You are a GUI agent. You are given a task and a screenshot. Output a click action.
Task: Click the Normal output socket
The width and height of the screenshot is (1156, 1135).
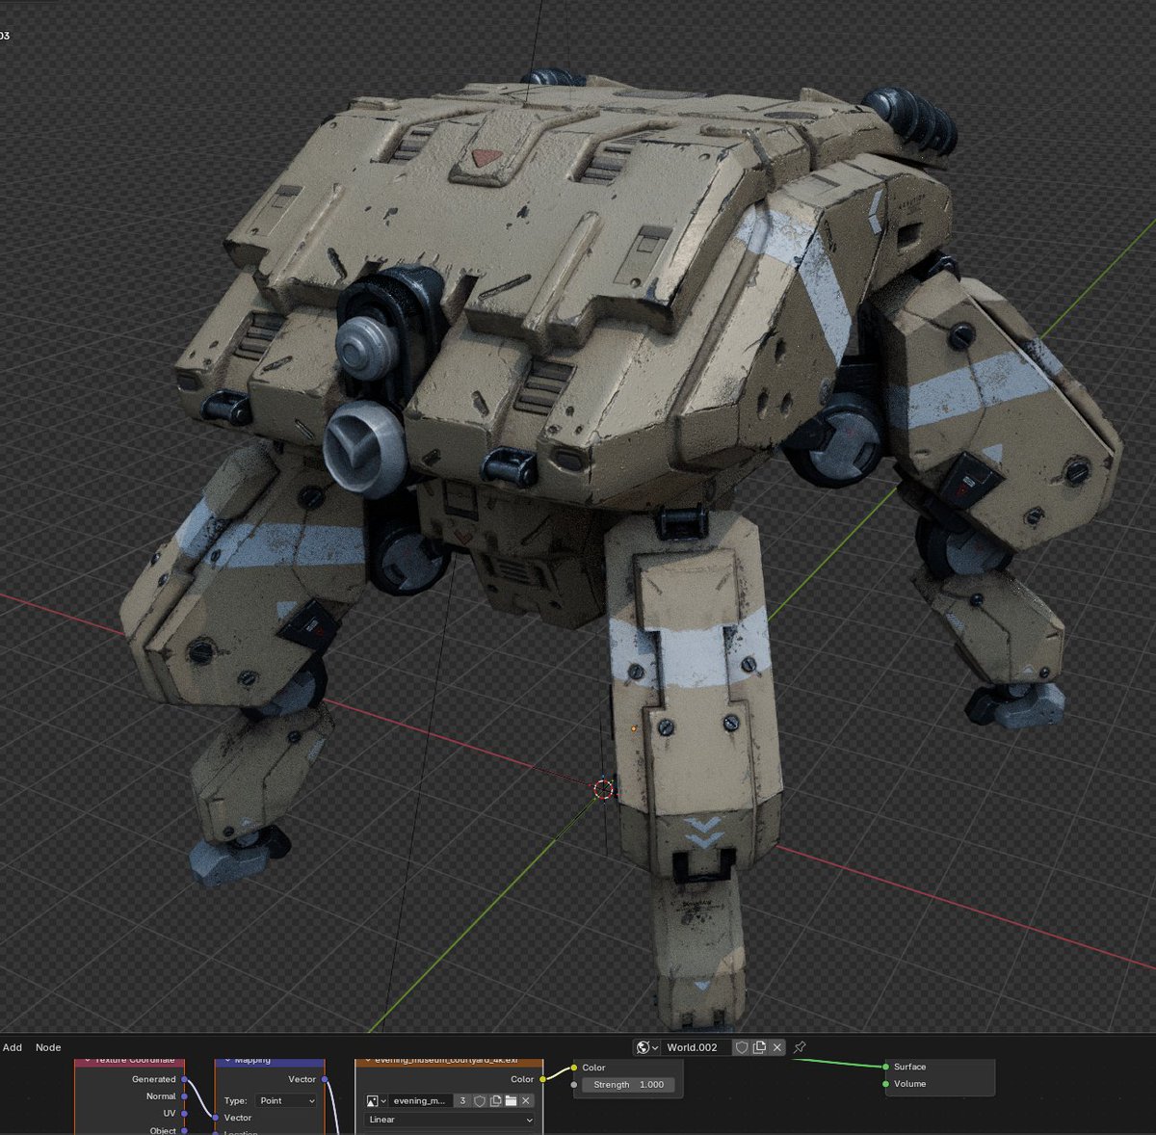tap(184, 1095)
